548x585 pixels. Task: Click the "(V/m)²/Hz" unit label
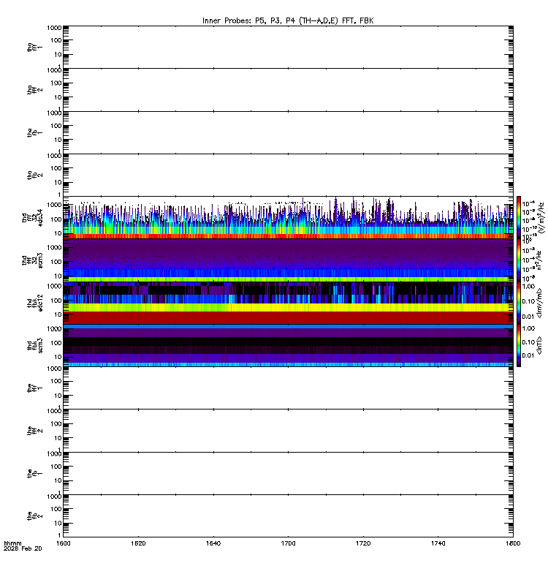pyautogui.click(x=541, y=217)
